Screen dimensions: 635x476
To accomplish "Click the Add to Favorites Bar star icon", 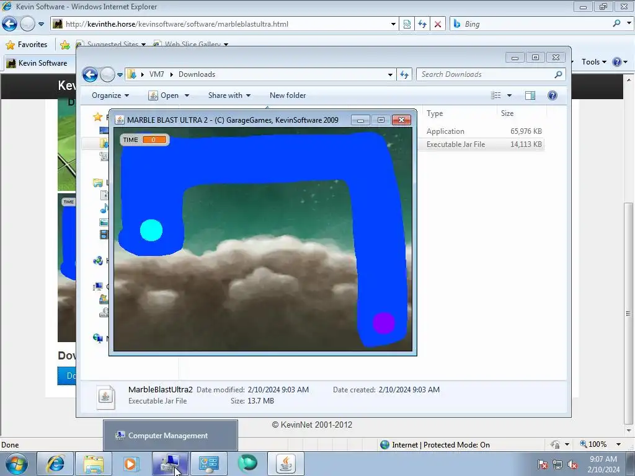I will coord(64,45).
